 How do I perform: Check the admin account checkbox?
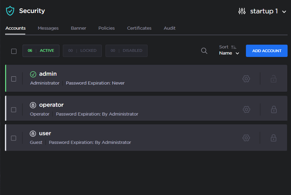click(x=14, y=79)
